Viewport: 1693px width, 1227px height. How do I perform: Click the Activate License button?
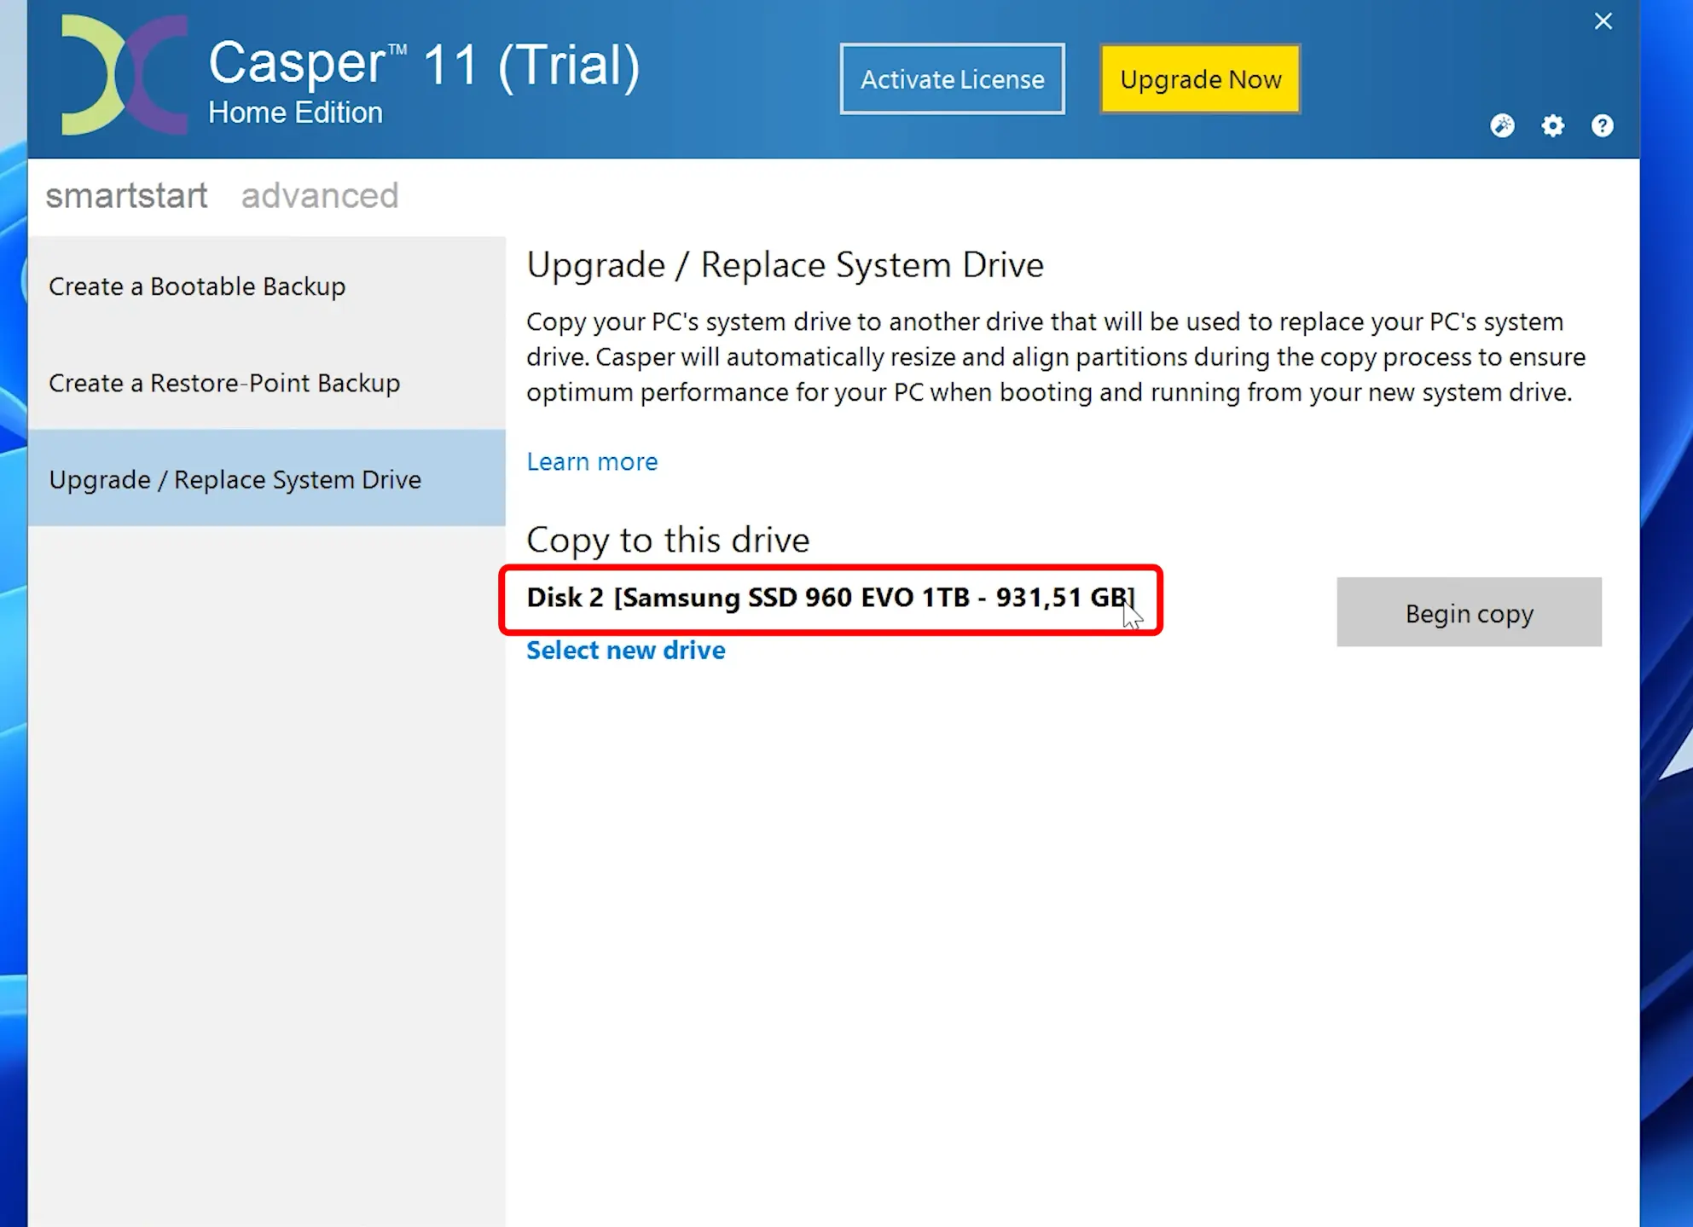(952, 79)
